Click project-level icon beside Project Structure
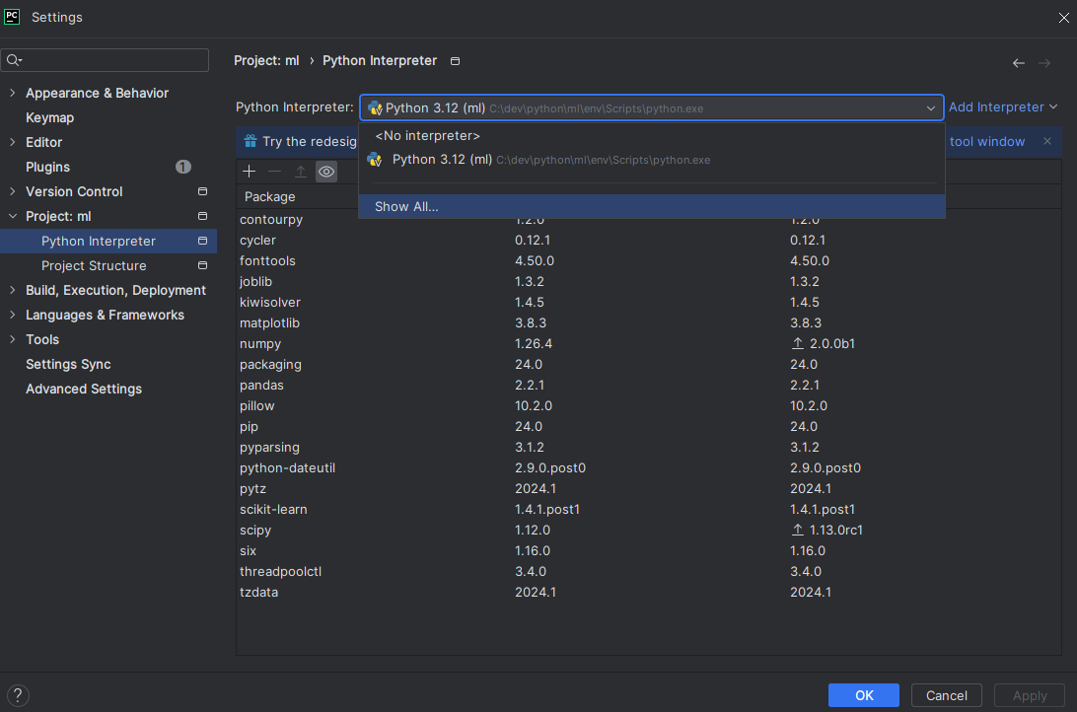Screen dimensions: 1077x712 202,265
